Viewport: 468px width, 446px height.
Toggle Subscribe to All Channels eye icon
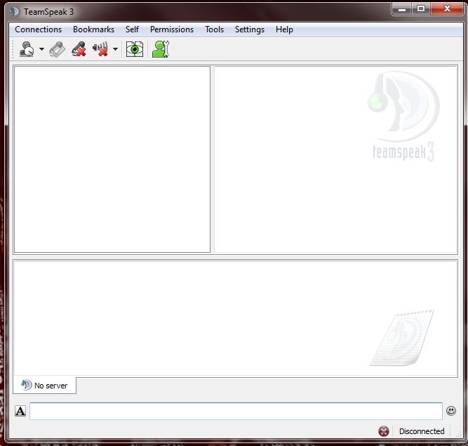[x=135, y=49]
